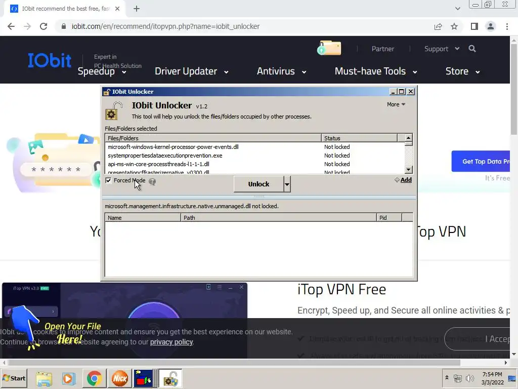Expand the Driver Updater menu
This screenshot has width=518, height=389.
pos(192,71)
